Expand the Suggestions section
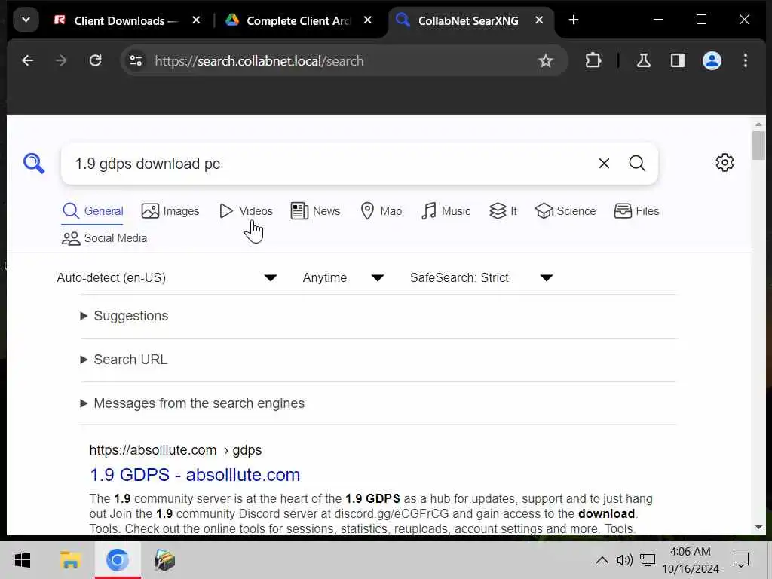 pyautogui.click(x=124, y=316)
